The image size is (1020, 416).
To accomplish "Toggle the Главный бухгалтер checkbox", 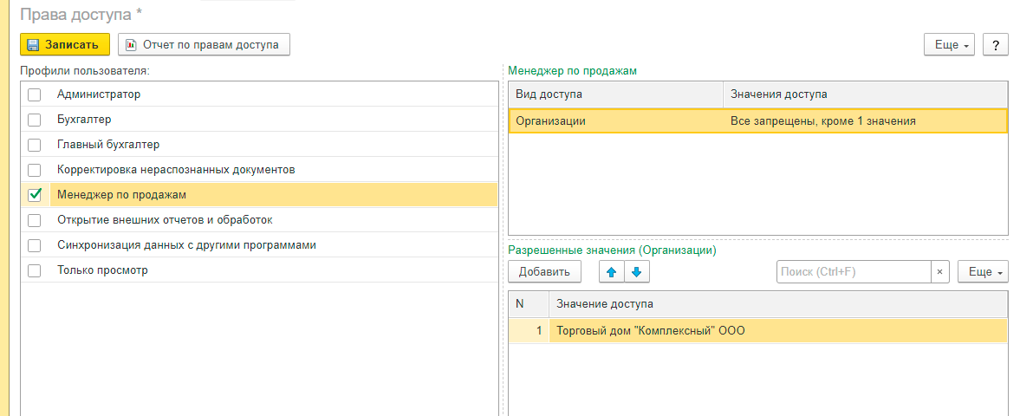I will click(35, 145).
